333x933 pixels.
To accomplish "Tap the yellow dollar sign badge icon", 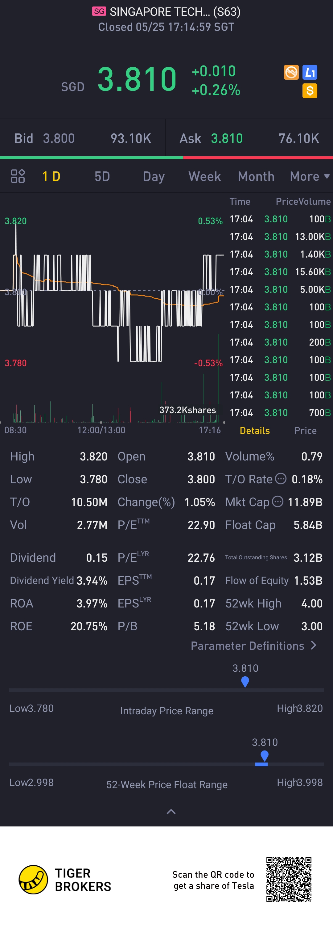I will (x=310, y=90).
